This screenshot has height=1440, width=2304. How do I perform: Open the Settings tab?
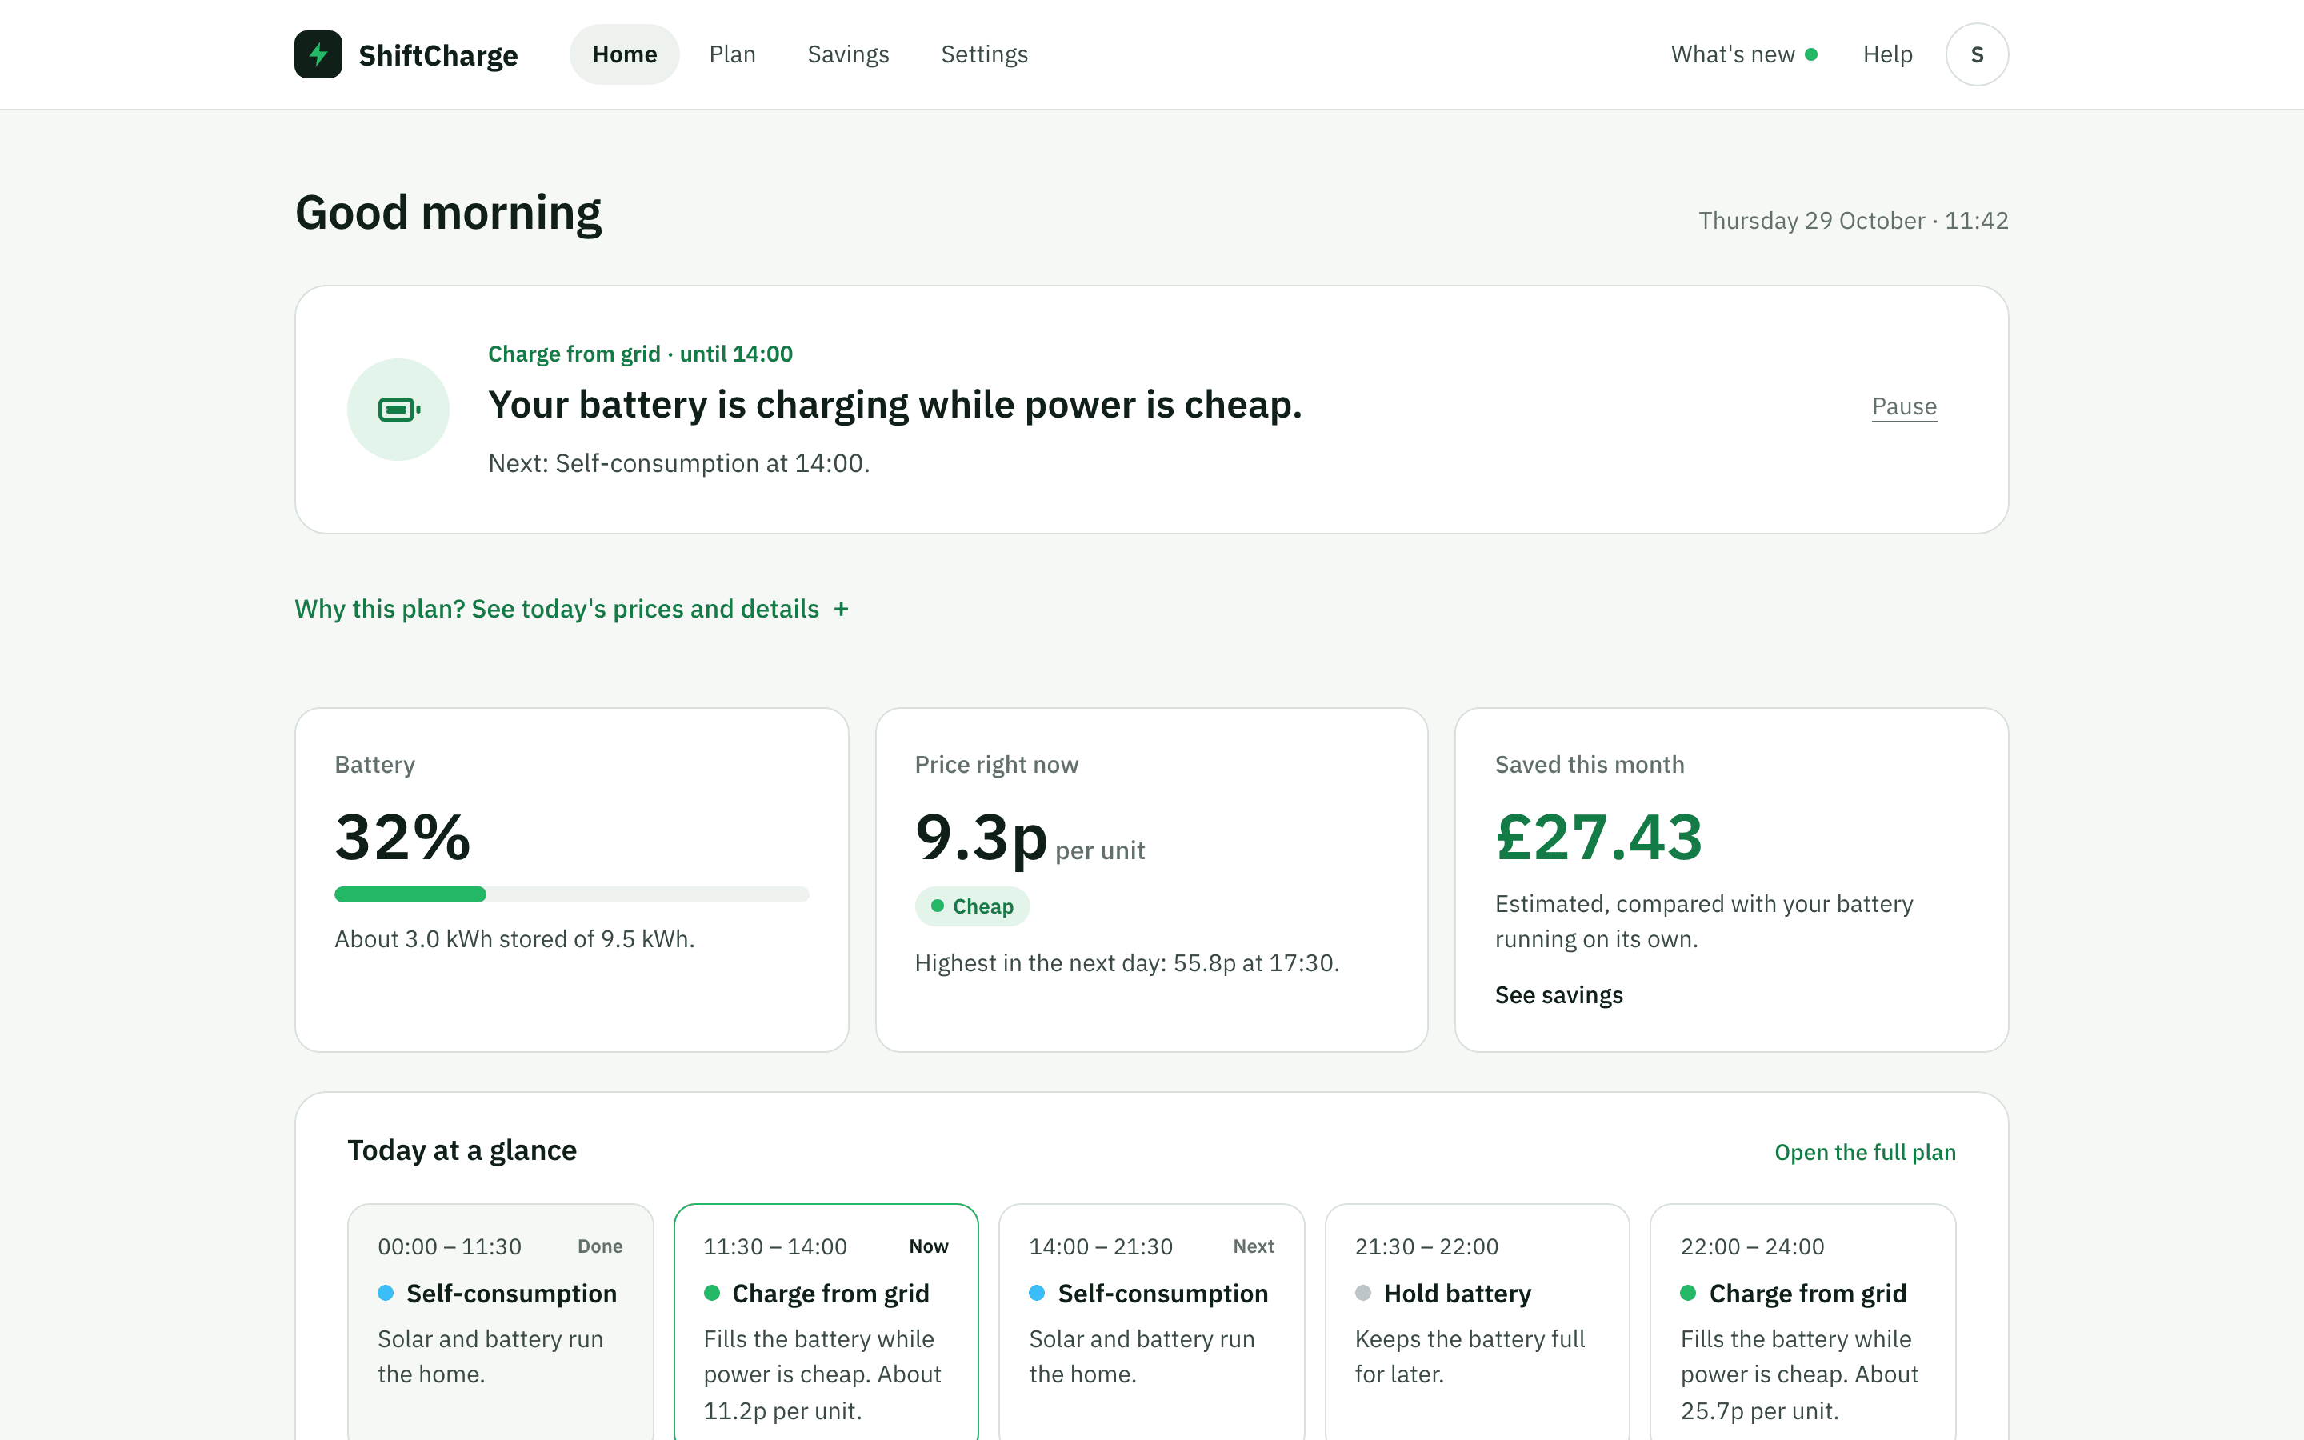985,54
